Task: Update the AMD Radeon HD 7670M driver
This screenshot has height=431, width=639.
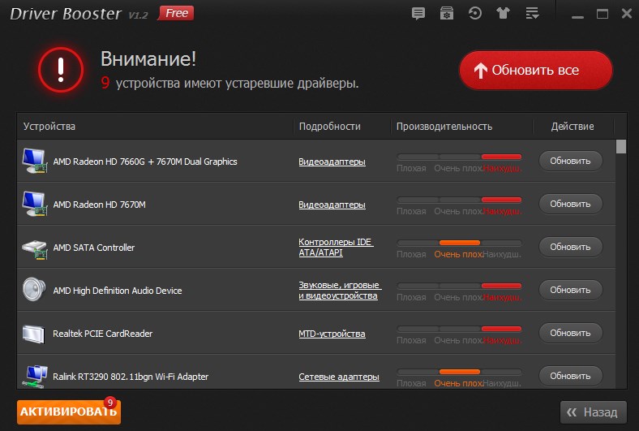Action: (570, 204)
